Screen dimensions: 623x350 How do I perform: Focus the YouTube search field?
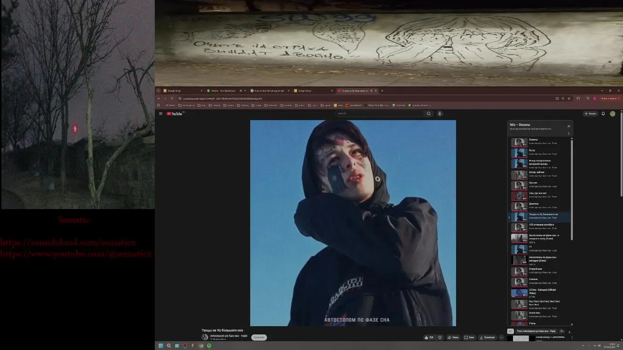click(x=380, y=114)
